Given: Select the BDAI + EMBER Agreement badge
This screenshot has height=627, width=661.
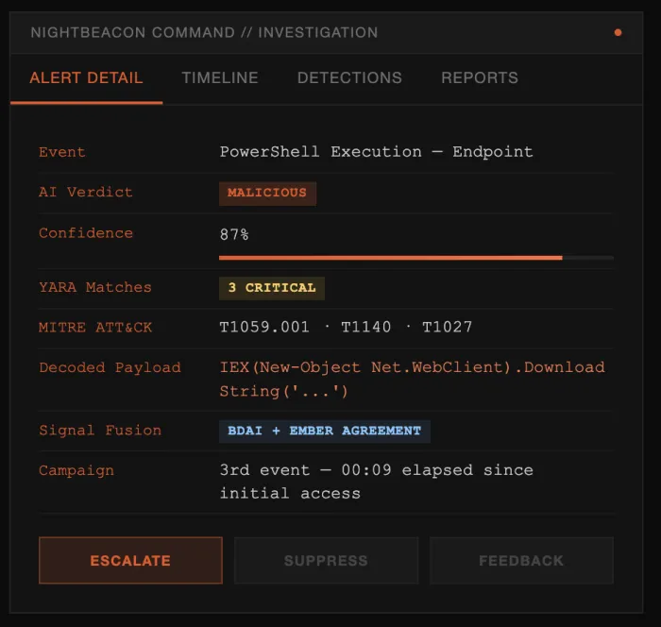Looking at the screenshot, I should tap(325, 431).
